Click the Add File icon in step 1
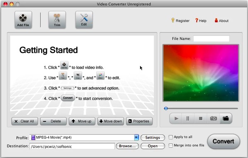This screenshot has width=248, height=158. coord(64,65)
